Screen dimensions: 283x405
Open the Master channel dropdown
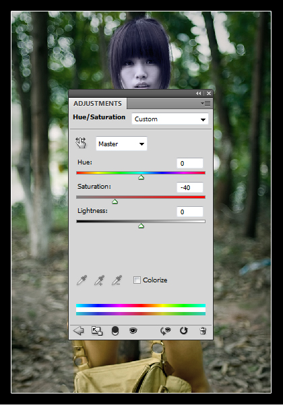pyautogui.click(x=121, y=144)
